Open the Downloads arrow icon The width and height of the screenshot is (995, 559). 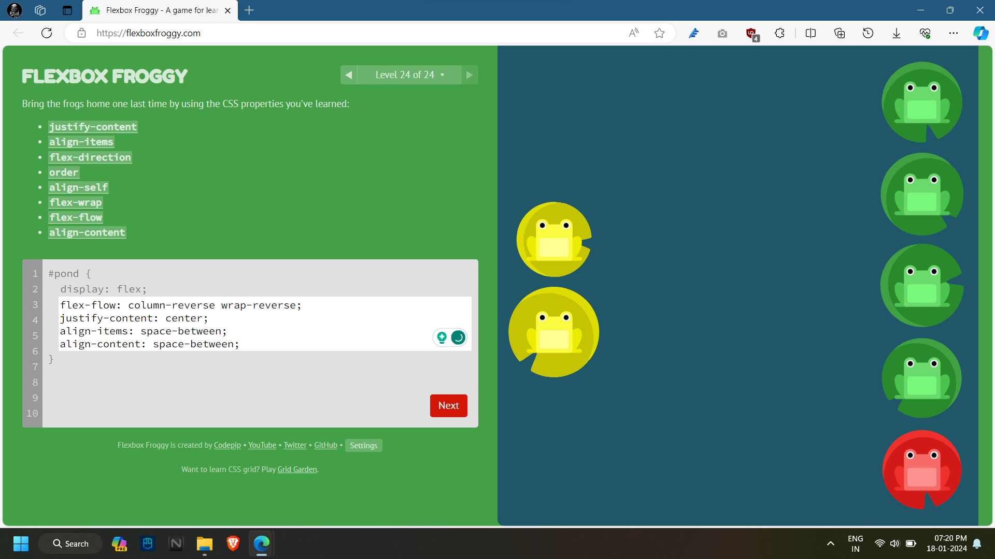897,33
